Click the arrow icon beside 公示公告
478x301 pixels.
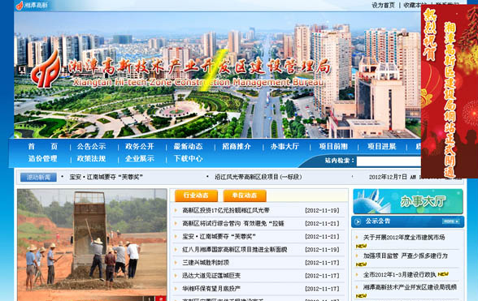pyautogui.click(x=358, y=221)
